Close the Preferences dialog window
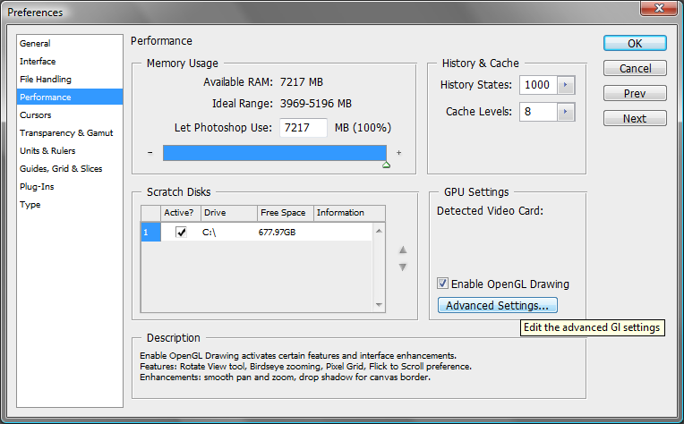 (659, 8)
